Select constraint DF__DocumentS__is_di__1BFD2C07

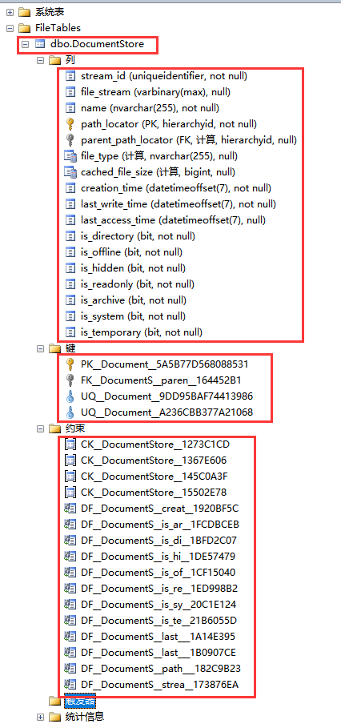pos(158,541)
